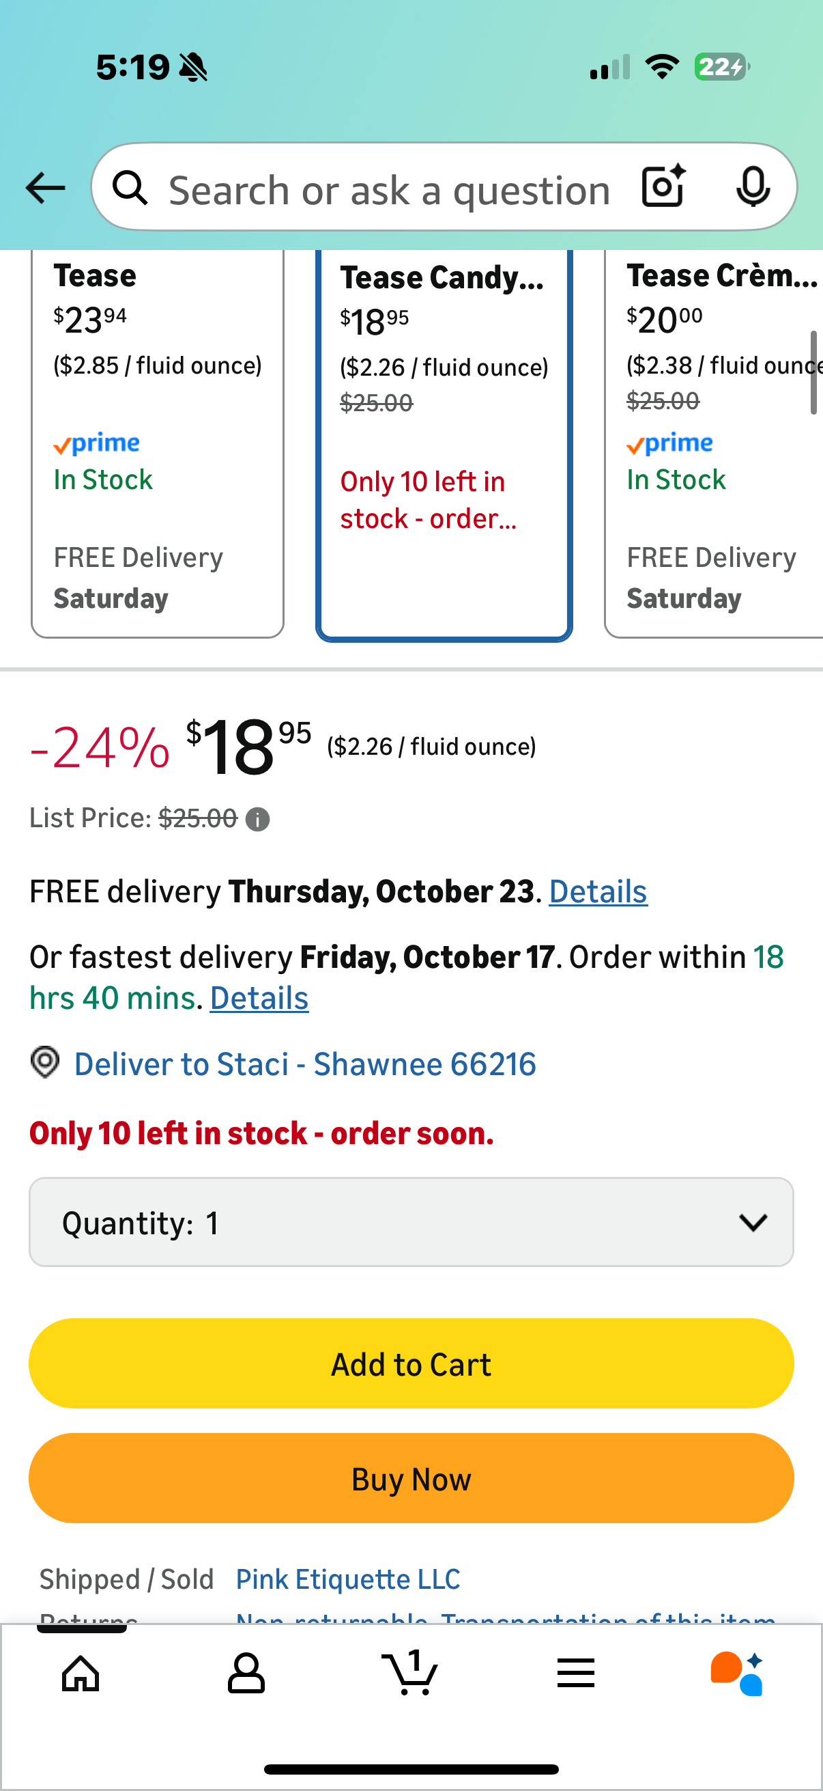Tap the delivery location pin icon
823x1791 pixels.
(x=45, y=1063)
